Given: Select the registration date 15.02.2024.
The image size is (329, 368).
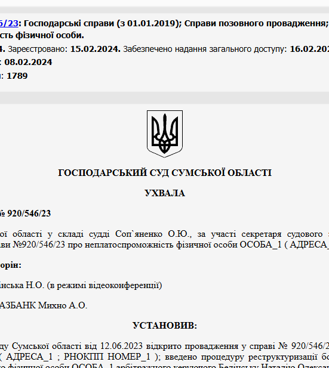Looking at the screenshot, I should [x=96, y=49].
